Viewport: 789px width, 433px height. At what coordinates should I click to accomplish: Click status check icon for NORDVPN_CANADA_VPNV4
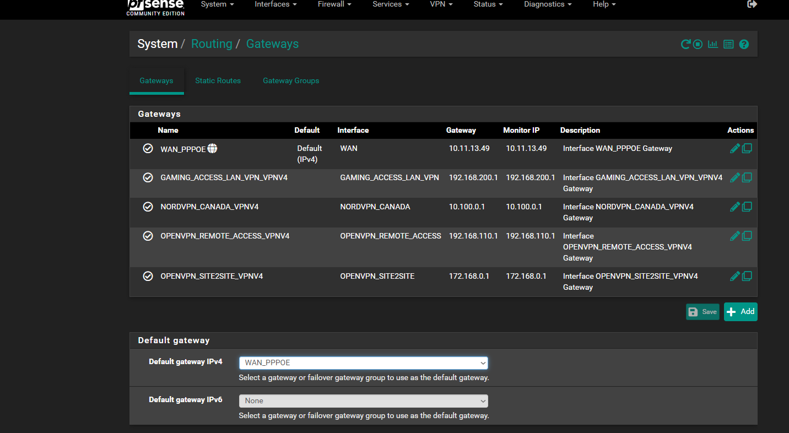pos(148,207)
